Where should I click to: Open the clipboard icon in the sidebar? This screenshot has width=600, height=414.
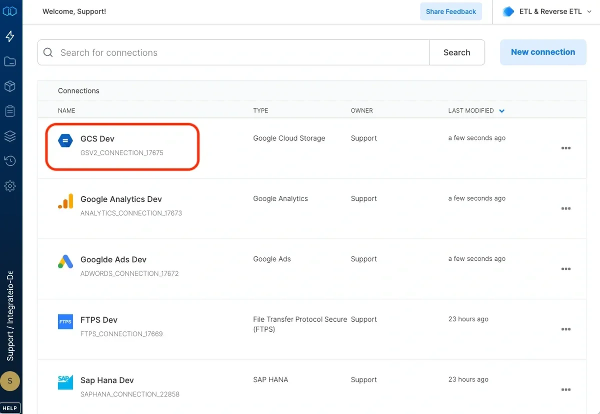pos(10,111)
